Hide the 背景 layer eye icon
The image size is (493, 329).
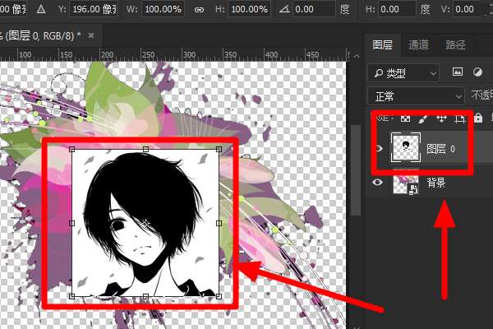click(377, 182)
